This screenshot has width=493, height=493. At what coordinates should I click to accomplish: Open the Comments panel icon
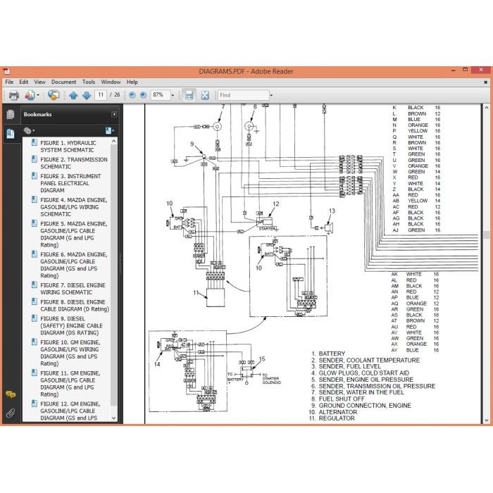(x=11, y=394)
